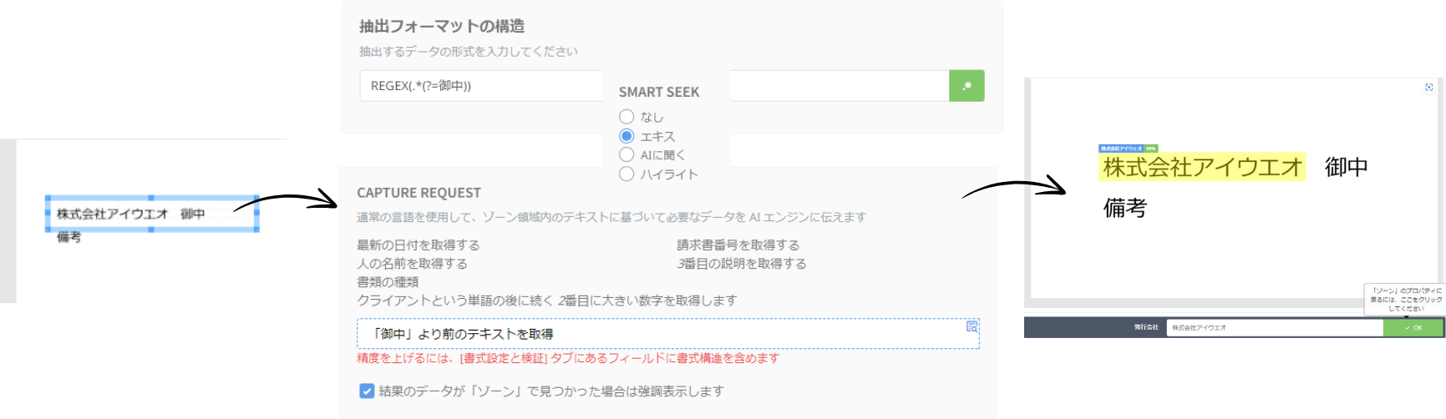The image size is (1446, 419).
Task: Choose the 最新の日付を取得する suggestion
Action: click(x=419, y=245)
